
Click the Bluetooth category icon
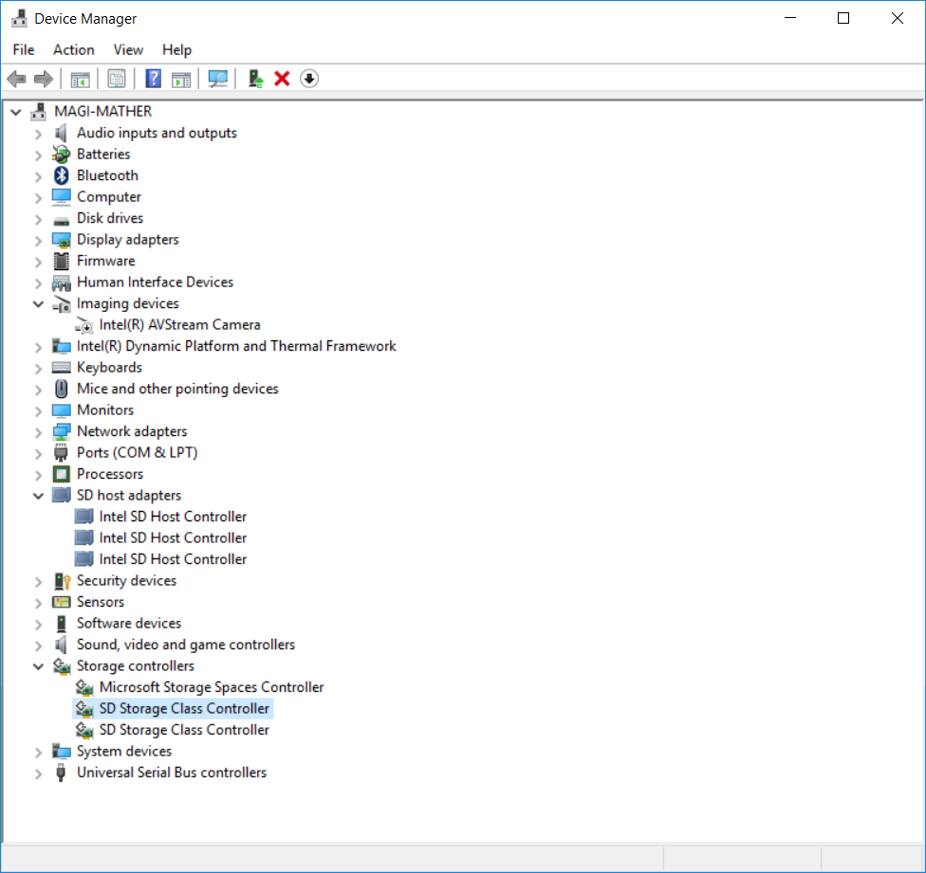coord(61,175)
